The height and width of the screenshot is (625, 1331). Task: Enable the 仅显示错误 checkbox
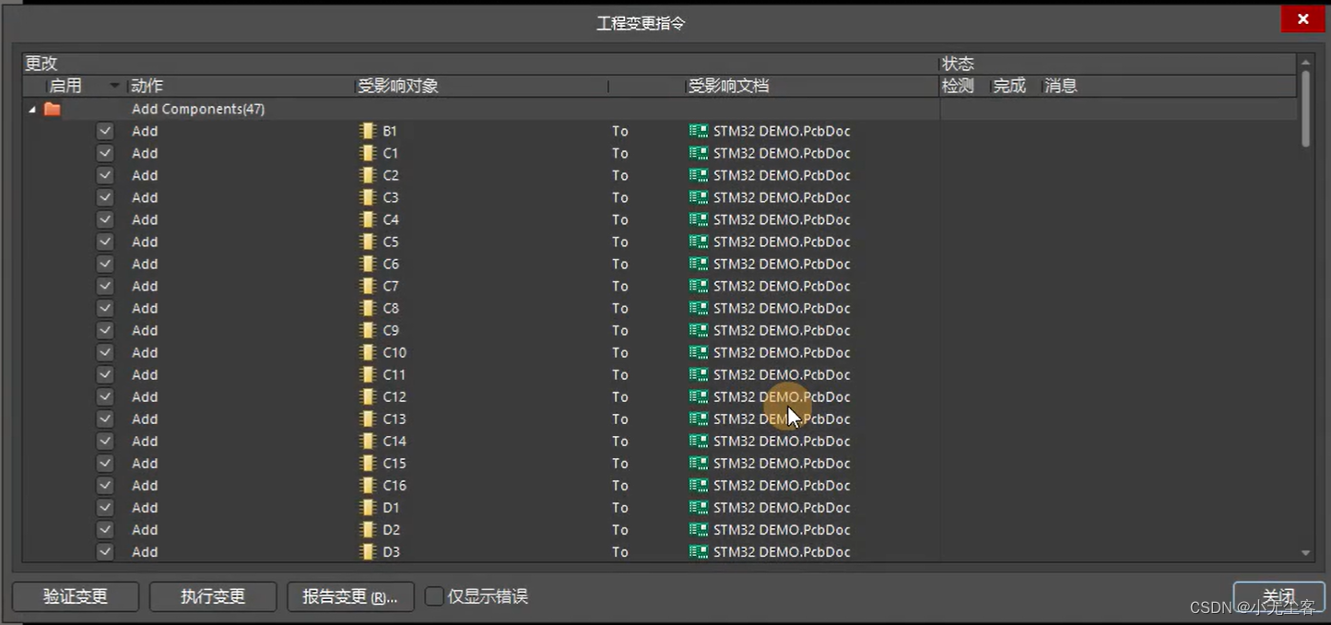coord(433,596)
